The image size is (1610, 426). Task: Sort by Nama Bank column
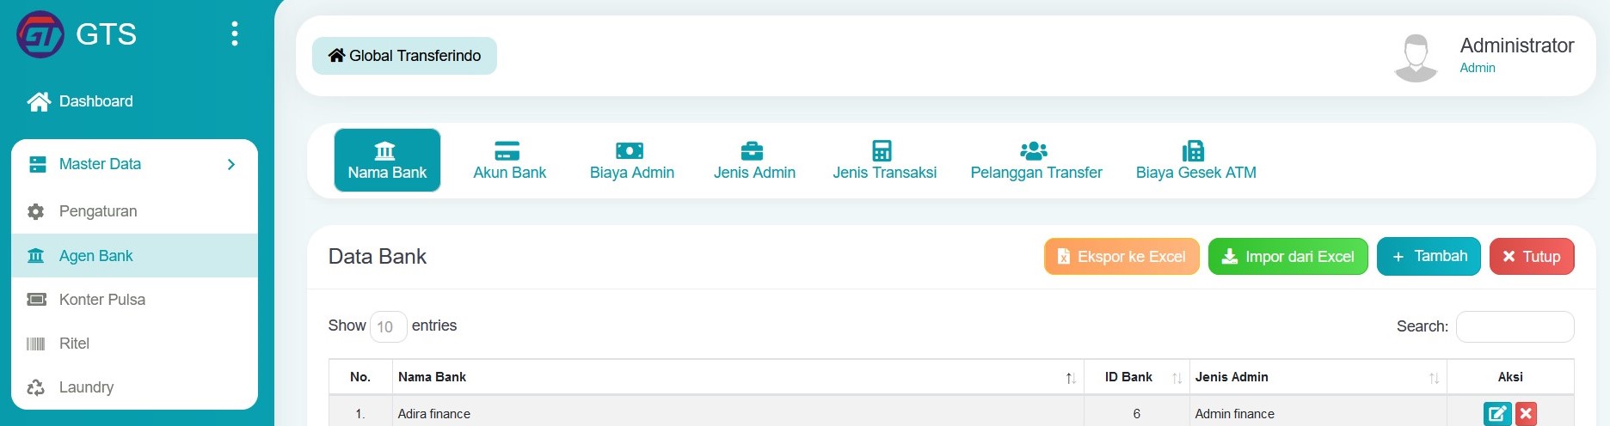click(x=737, y=377)
